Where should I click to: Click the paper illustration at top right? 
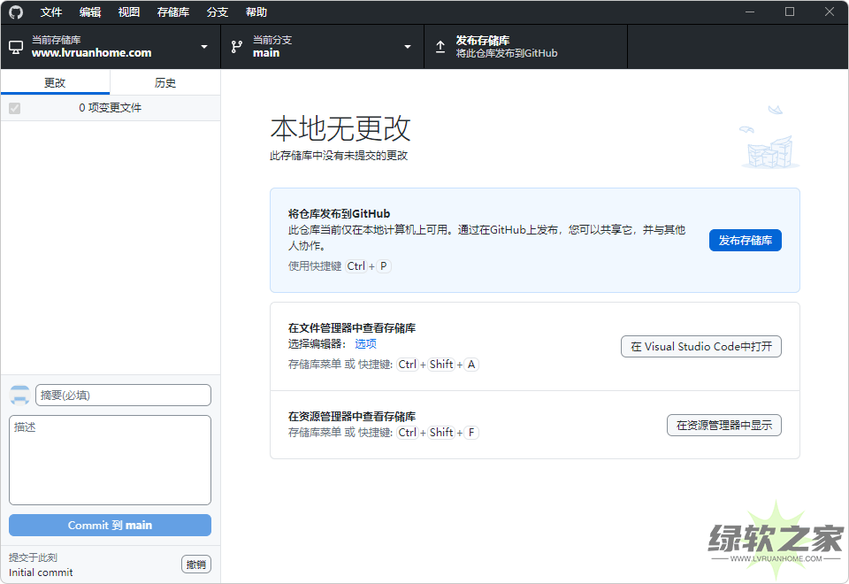click(x=769, y=140)
